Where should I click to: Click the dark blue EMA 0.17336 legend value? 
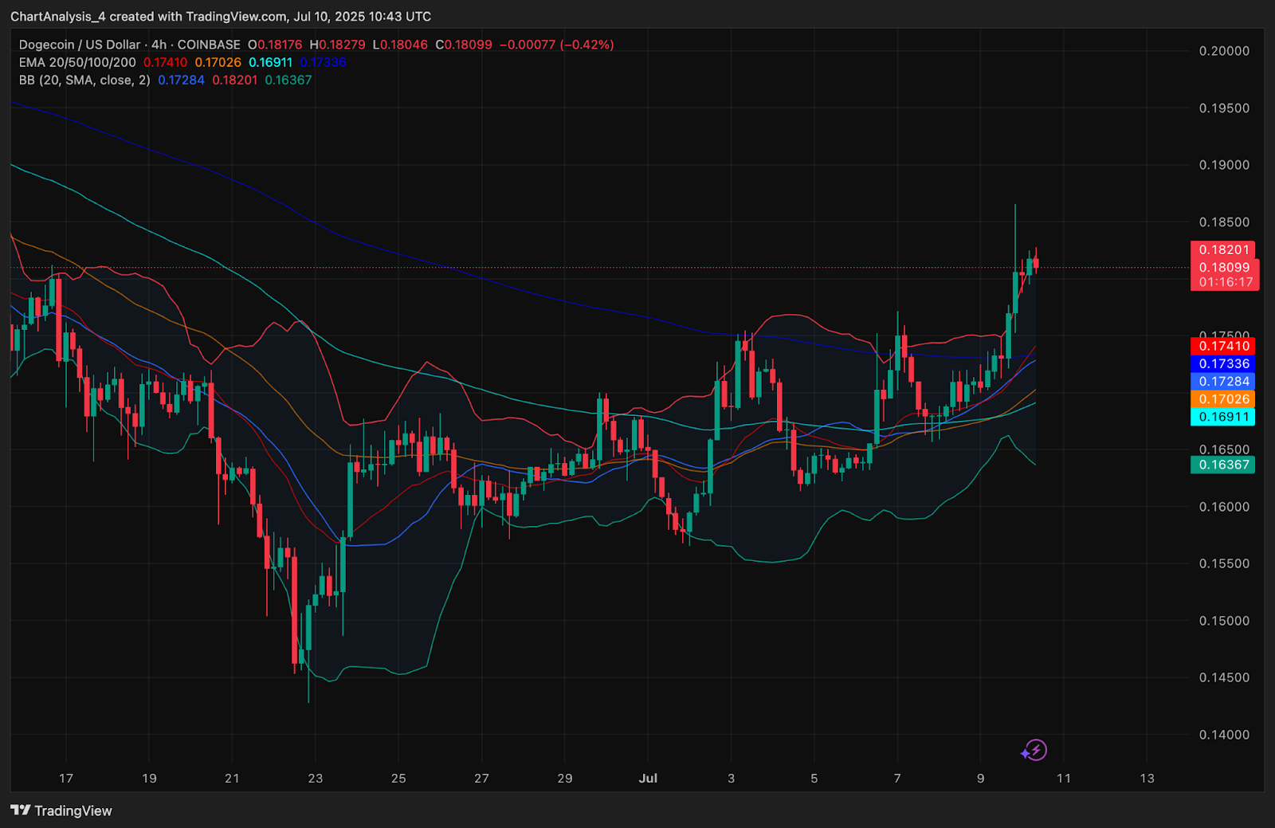point(323,62)
